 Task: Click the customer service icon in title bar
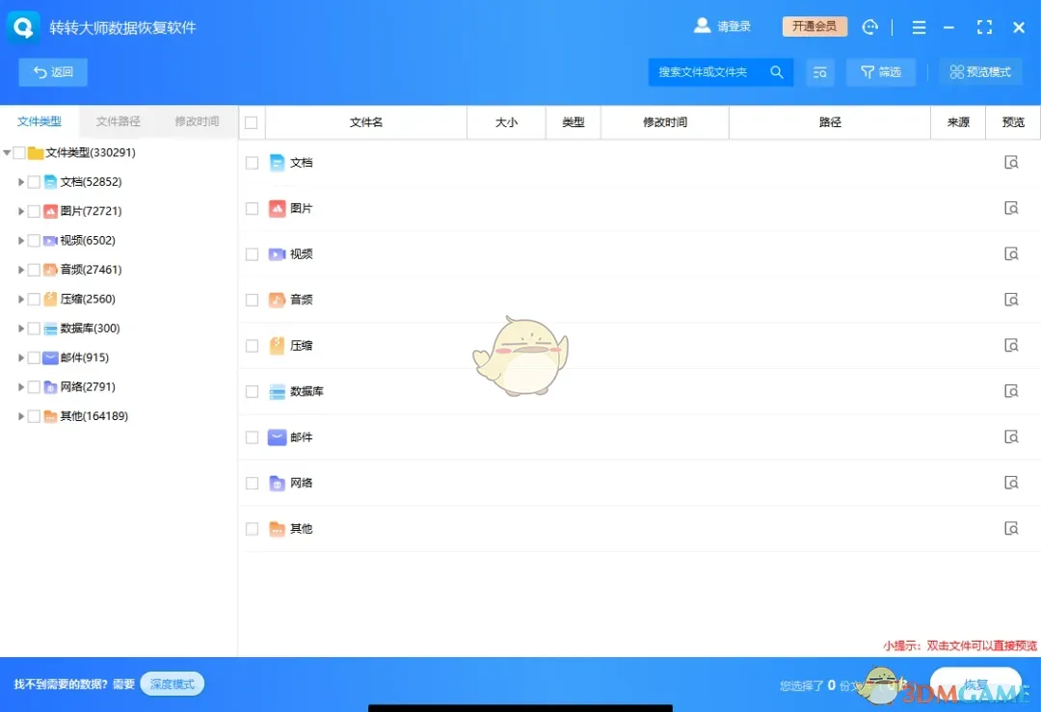click(x=870, y=26)
